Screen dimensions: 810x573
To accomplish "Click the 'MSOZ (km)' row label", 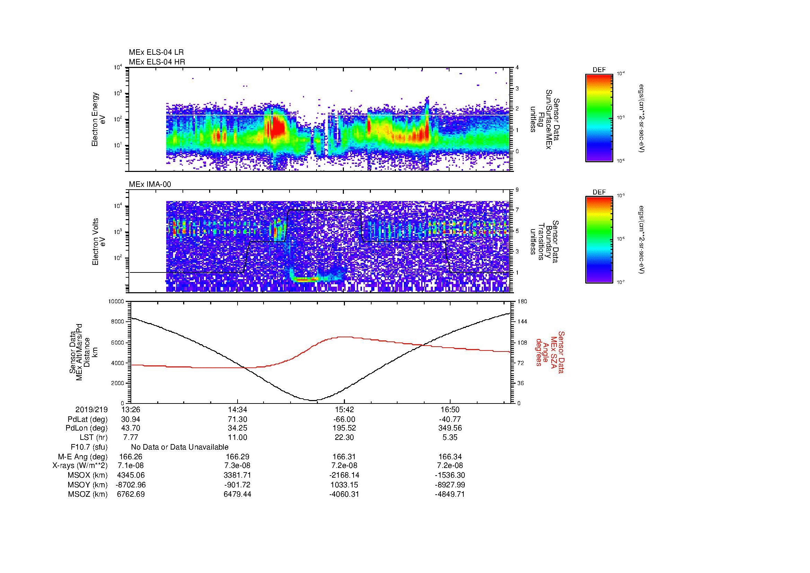I will coord(88,494).
